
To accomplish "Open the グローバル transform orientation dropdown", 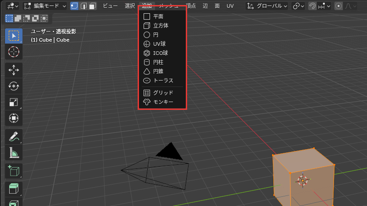I will [x=267, y=6].
